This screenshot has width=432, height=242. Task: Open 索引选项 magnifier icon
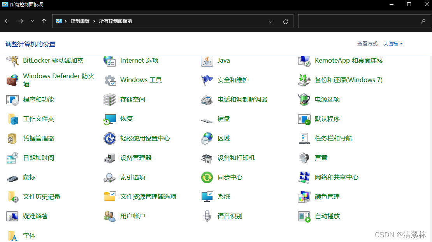tap(110, 177)
